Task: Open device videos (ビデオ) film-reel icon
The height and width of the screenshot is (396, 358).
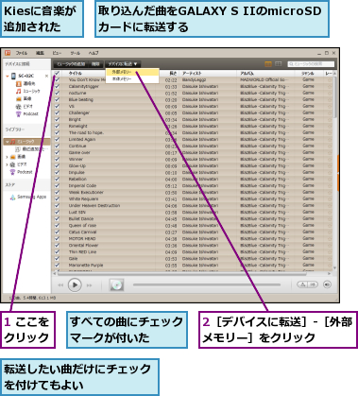Action: [19, 107]
